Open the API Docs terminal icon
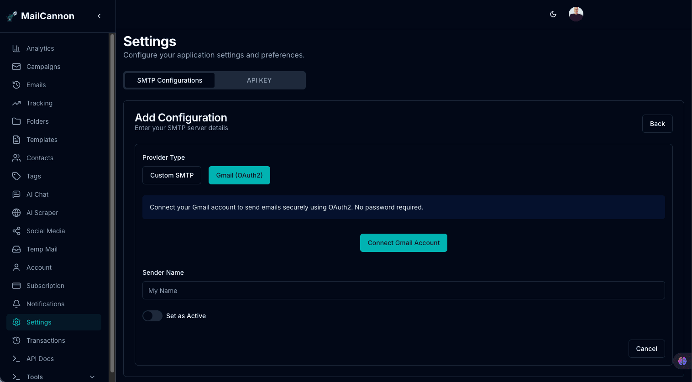 point(16,359)
